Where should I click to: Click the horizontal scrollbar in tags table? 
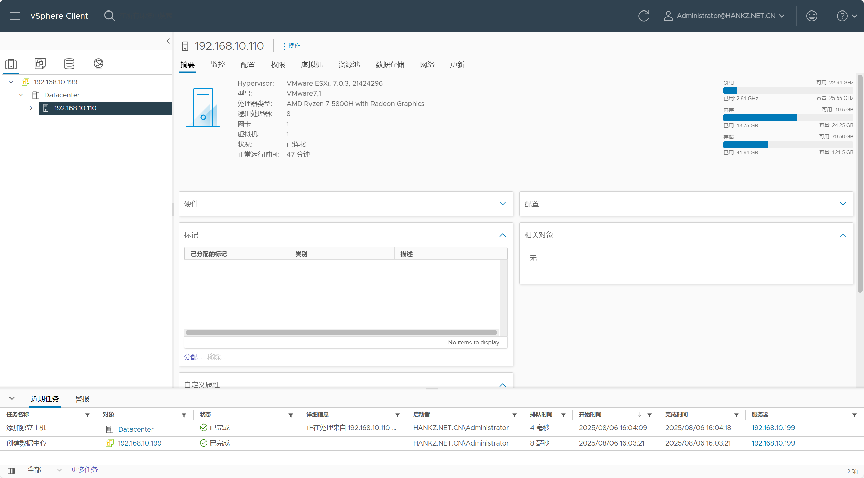tap(341, 332)
